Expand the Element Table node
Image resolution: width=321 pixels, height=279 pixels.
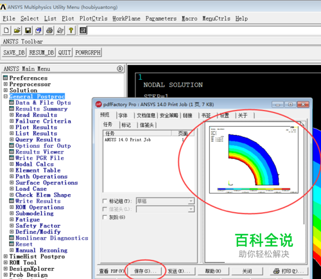[x=12, y=170]
